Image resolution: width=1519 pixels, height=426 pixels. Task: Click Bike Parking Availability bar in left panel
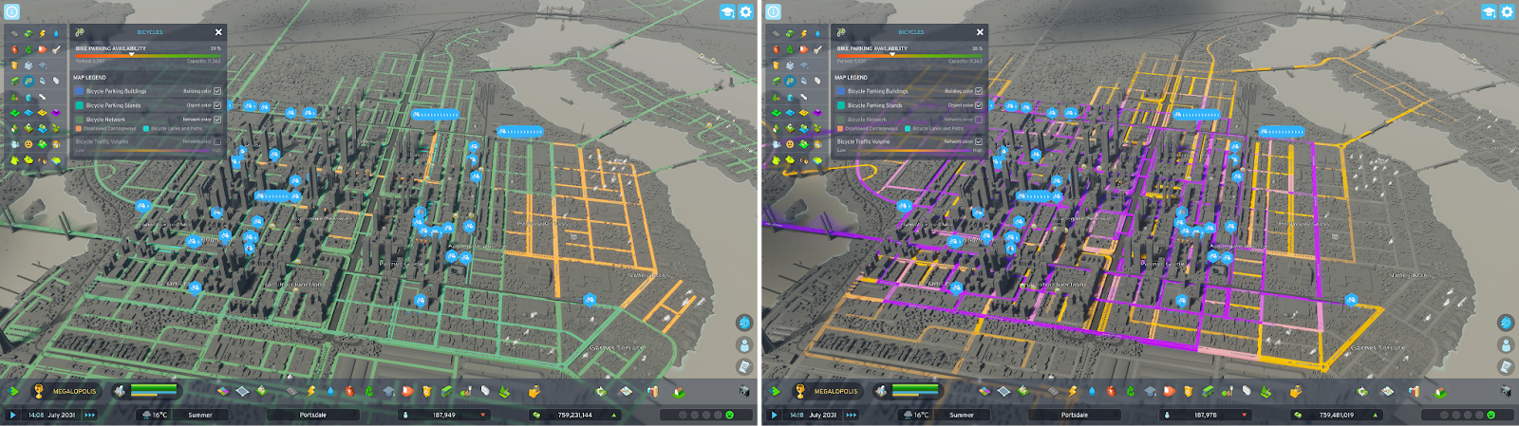pyautogui.click(x=148, y=54)
